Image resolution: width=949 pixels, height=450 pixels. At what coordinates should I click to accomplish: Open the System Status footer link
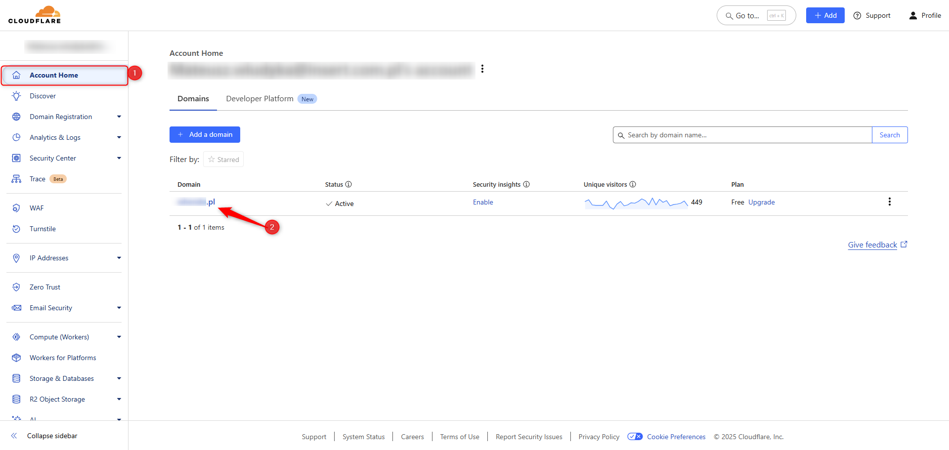(x=364, y=437)
